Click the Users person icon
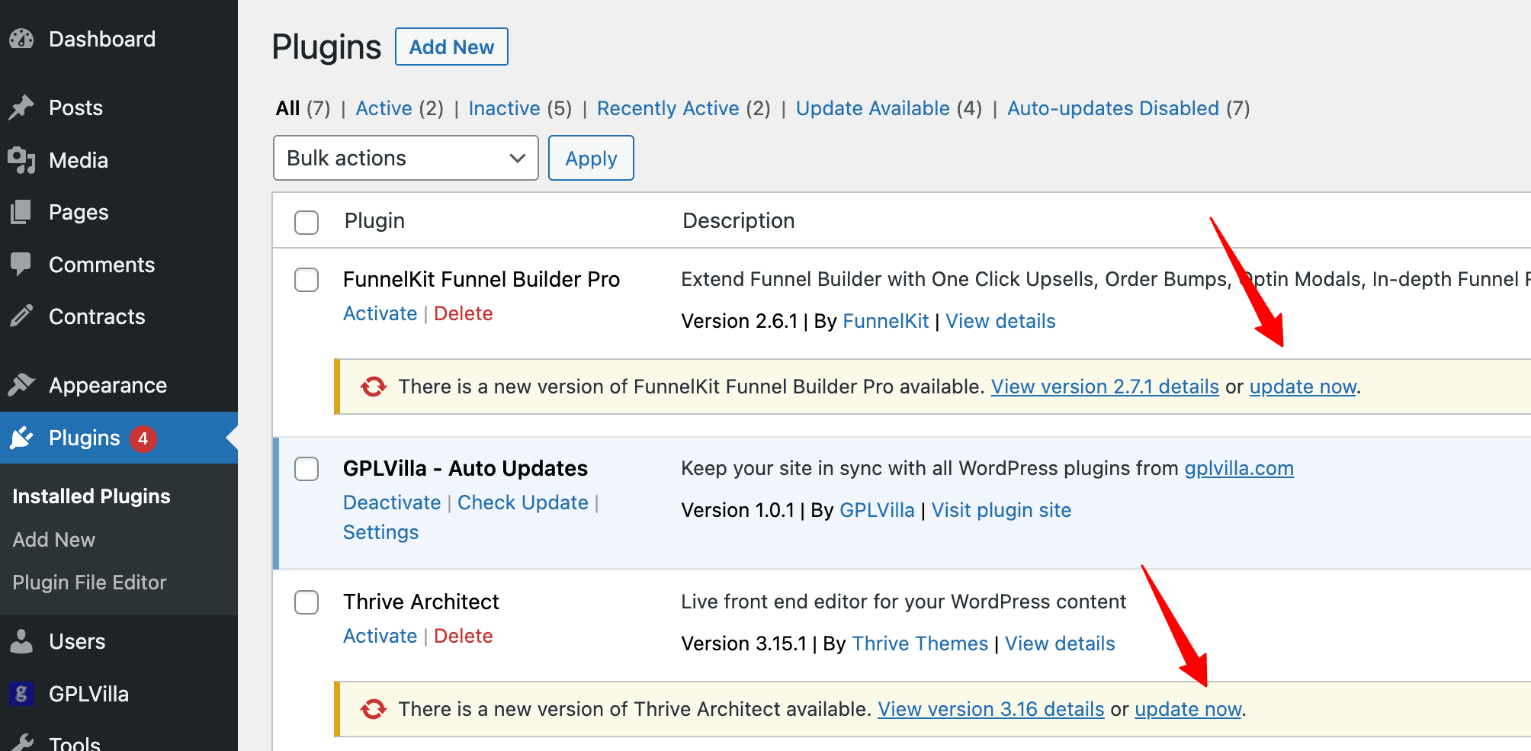 click(x=21, y=641)
